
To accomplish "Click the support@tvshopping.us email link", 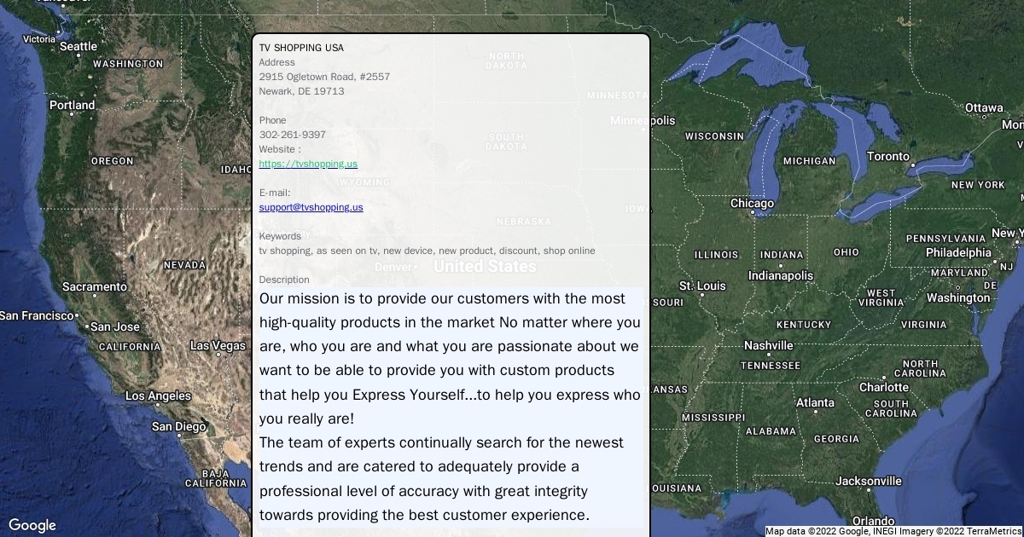I will (311, 207).
